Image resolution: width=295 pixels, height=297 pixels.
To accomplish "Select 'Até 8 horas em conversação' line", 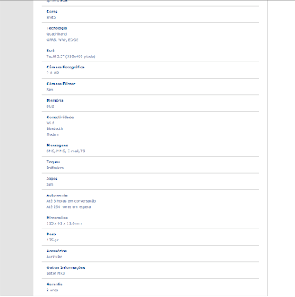I will point(71,201).
